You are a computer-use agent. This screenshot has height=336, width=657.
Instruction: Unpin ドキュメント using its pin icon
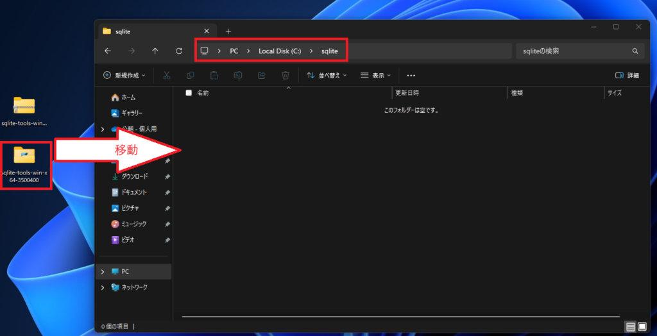tap(167, 193)
